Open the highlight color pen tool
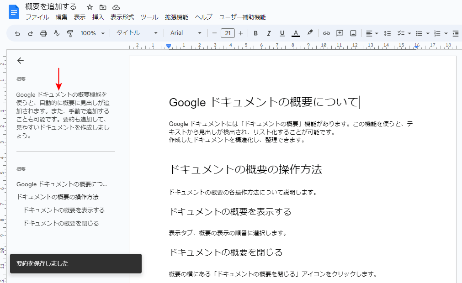 [x=310, y=33]
